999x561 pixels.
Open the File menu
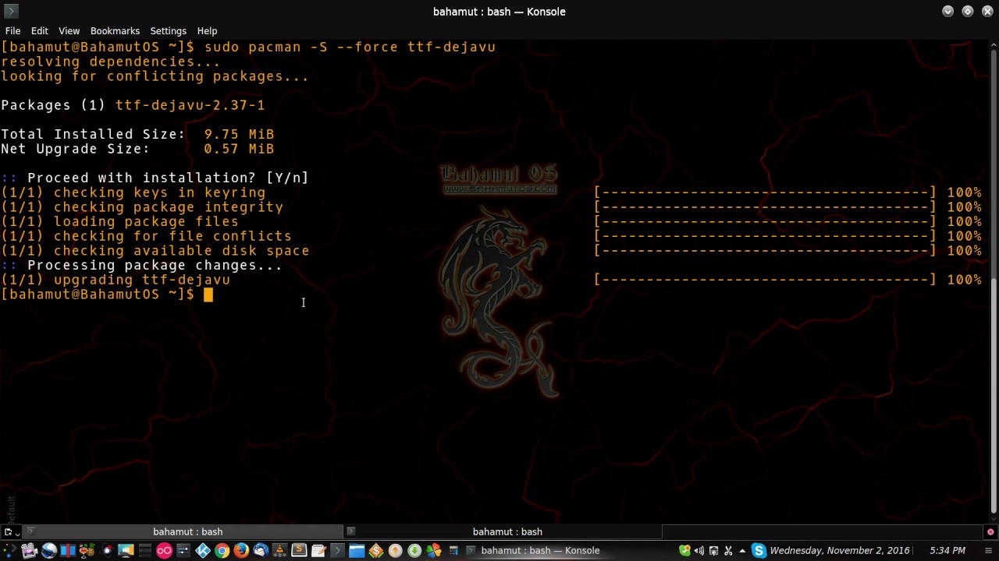(x=12, y=30)
